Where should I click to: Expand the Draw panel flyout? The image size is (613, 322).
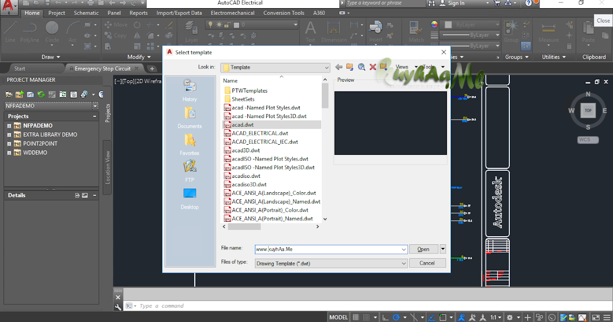(x=51, y=57)
